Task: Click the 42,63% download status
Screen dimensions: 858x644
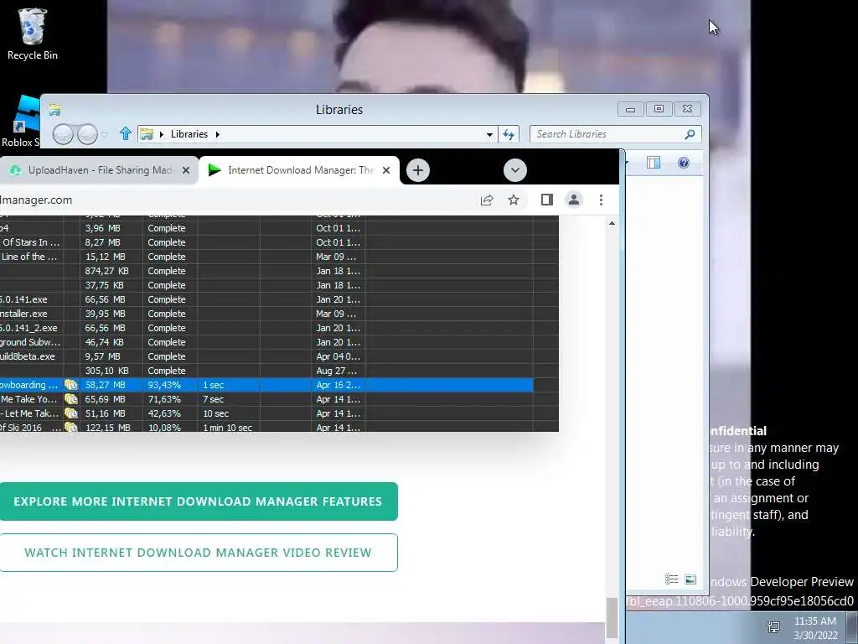Action: point(164,413)
